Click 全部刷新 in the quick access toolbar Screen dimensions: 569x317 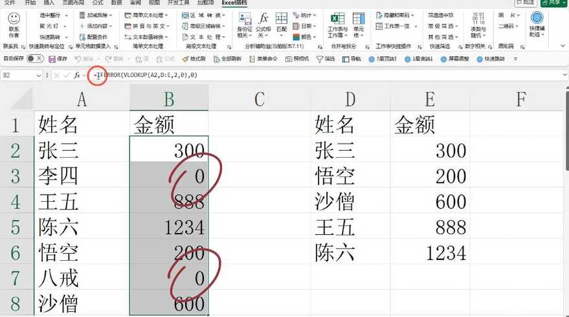(227, 59)
